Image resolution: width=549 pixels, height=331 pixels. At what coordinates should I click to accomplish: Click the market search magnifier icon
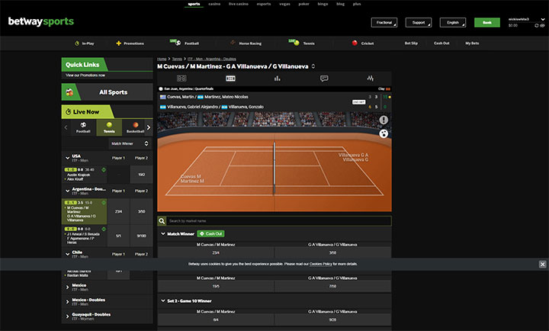[x=162, y=221]
